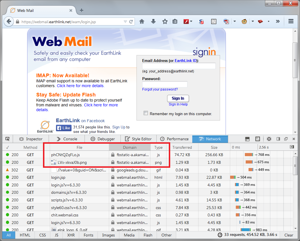300x241 pixels.
Task: Toggle the HTML network filter
Action: click(25, 235)
